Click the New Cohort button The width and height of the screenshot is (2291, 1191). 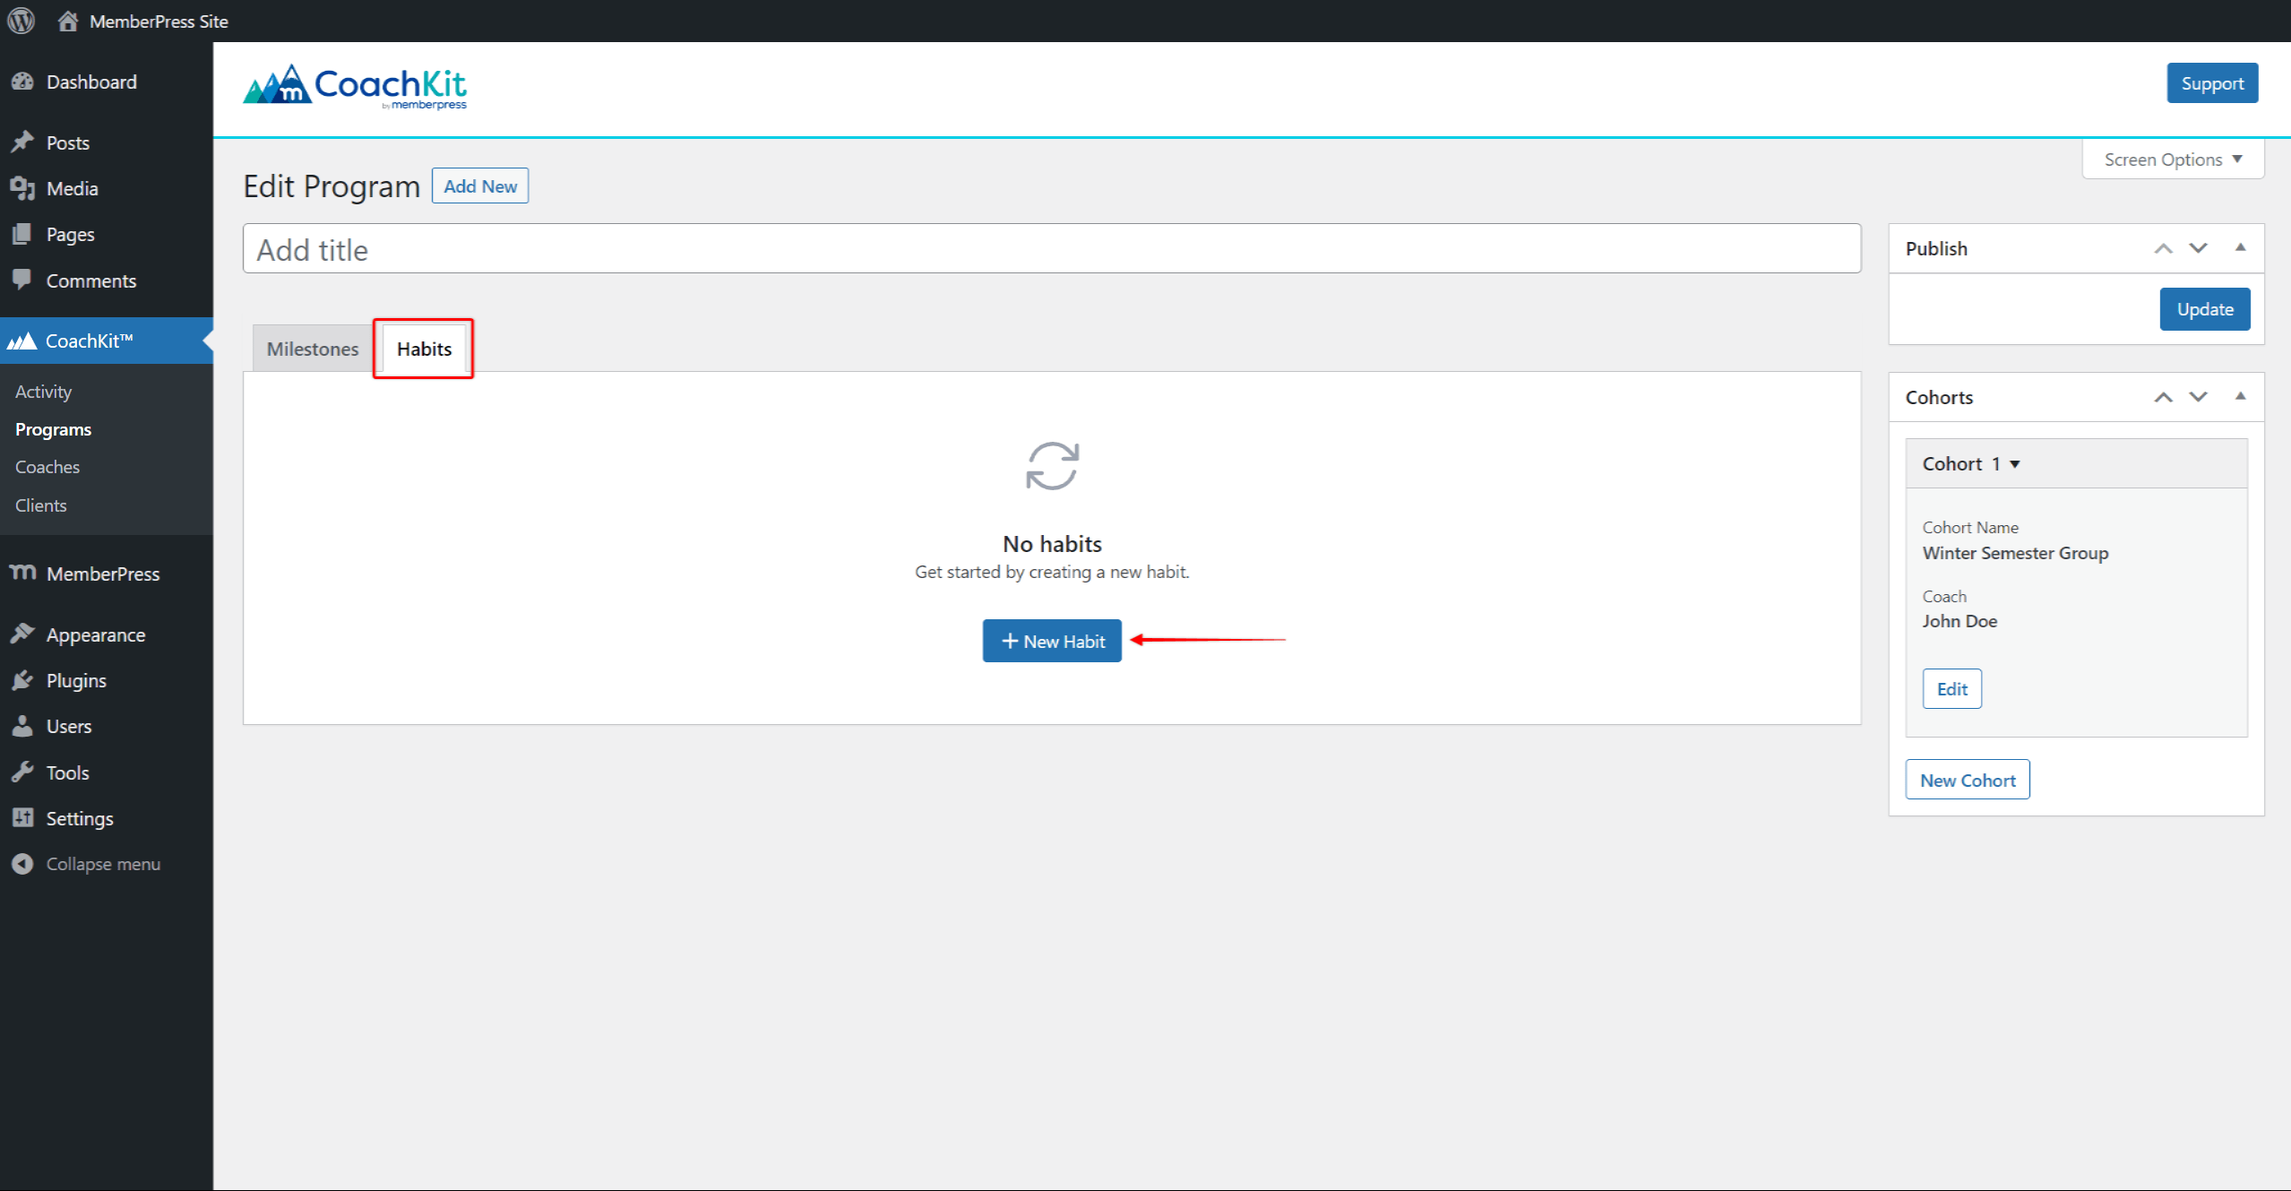coord(1967,779)
